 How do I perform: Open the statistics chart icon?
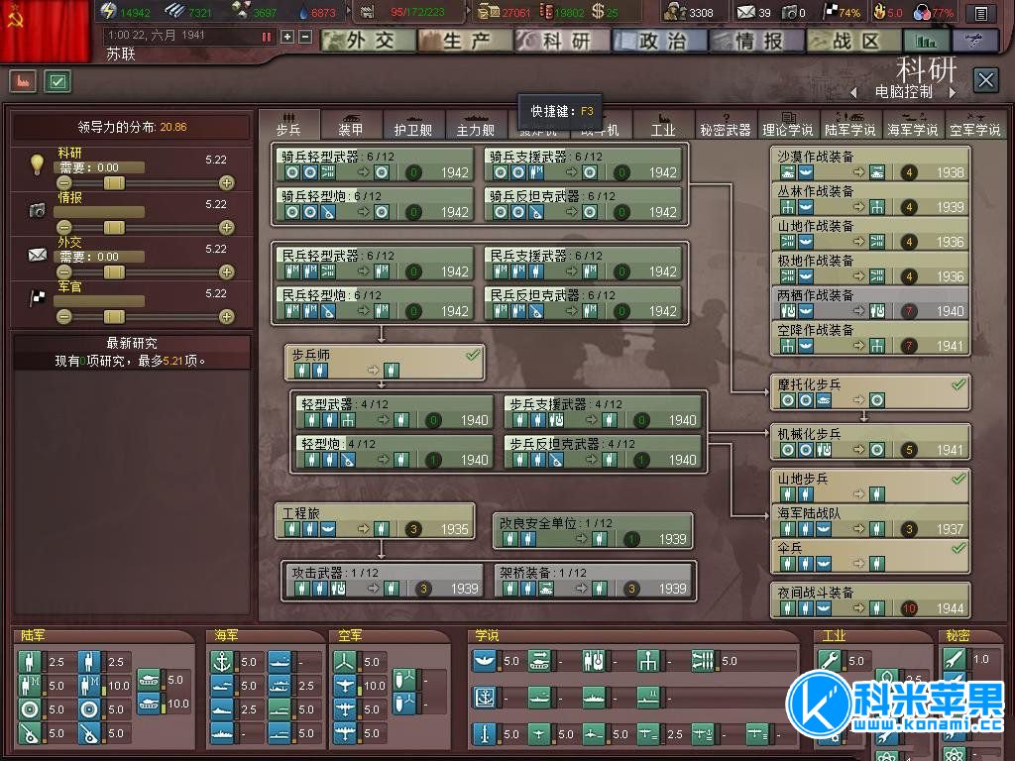pyautogui.click(x=927, y=41)
